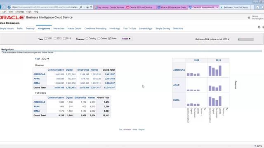The image size is (264, 148).
Task: Open the Leveled Aggs tab
Action: click(x=146, y=28)
